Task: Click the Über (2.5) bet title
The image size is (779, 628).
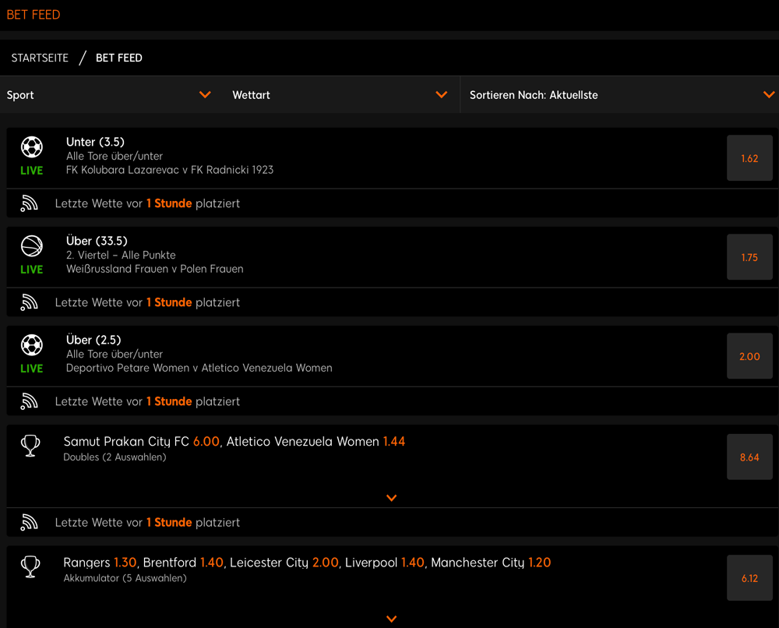Action: click(93, 340)
